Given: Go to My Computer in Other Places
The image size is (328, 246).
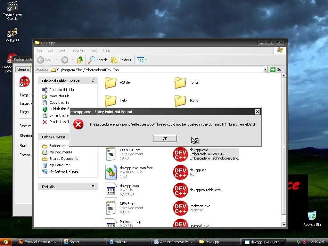Looking at the screenshot, I should (60, 165).
